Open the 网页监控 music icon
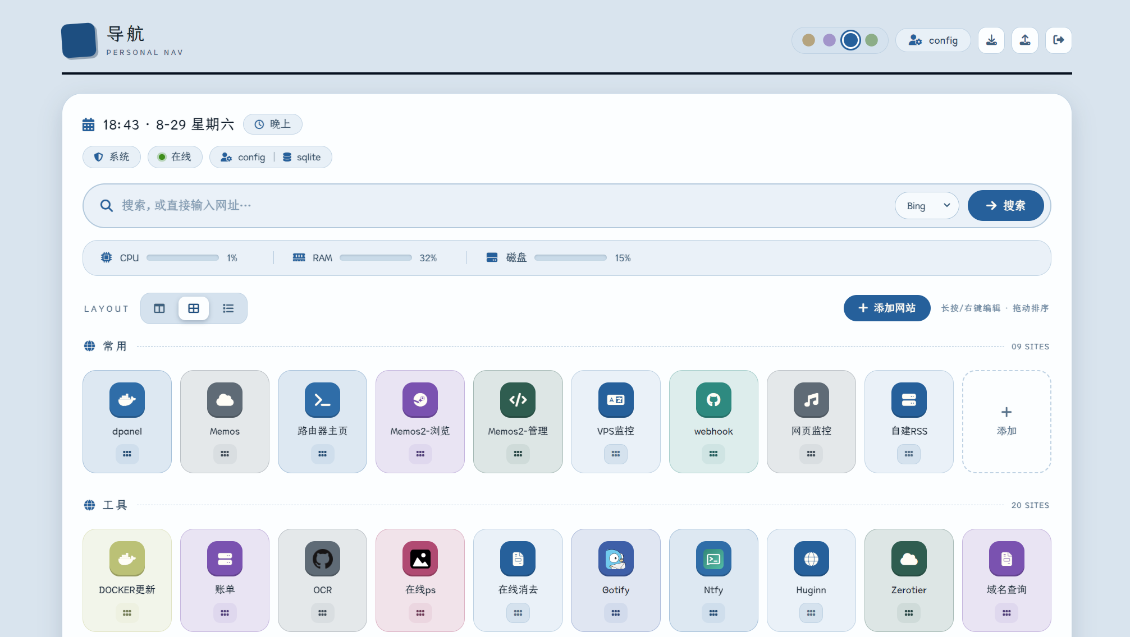This screenshot has width=1130, height=637. pyautogui.click(x=811, y=400)
